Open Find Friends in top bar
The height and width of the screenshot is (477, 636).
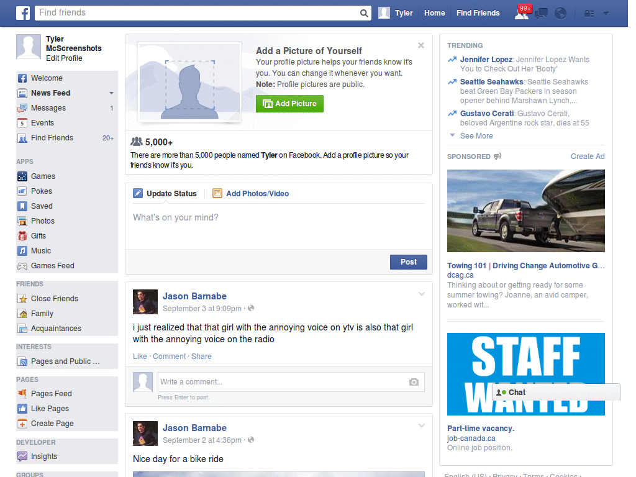click(x=478, y=13)
